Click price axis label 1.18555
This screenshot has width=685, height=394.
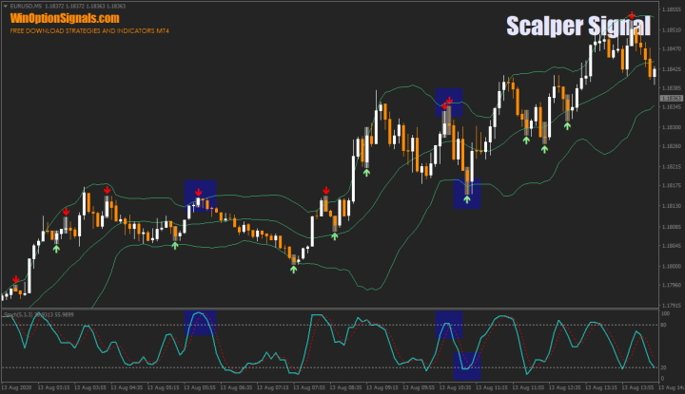(672, 9)
